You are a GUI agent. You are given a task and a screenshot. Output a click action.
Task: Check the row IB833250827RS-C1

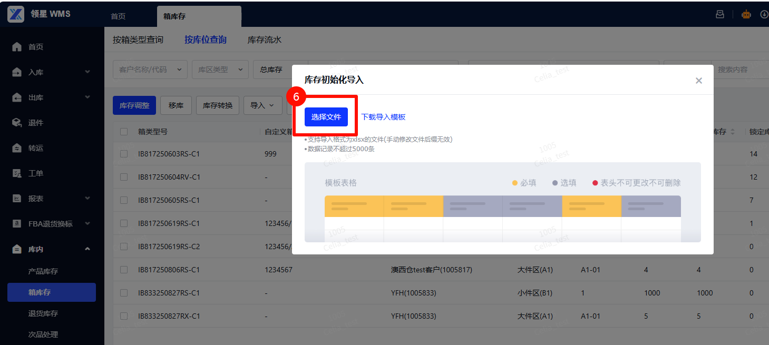(x=124, y=293)
